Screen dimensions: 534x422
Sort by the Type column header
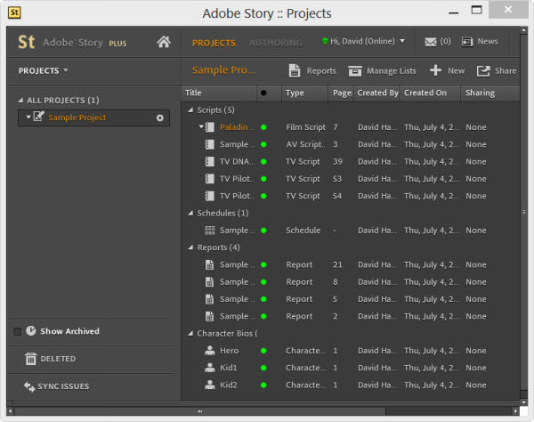pos(304,93)
